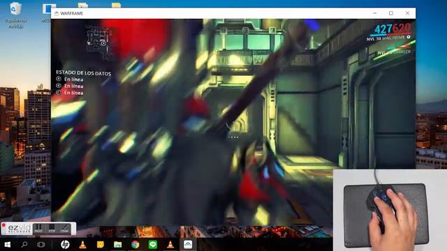447x251 pixels.
Task: Click the blue shield value 427
Action: (x=383, y=29)
